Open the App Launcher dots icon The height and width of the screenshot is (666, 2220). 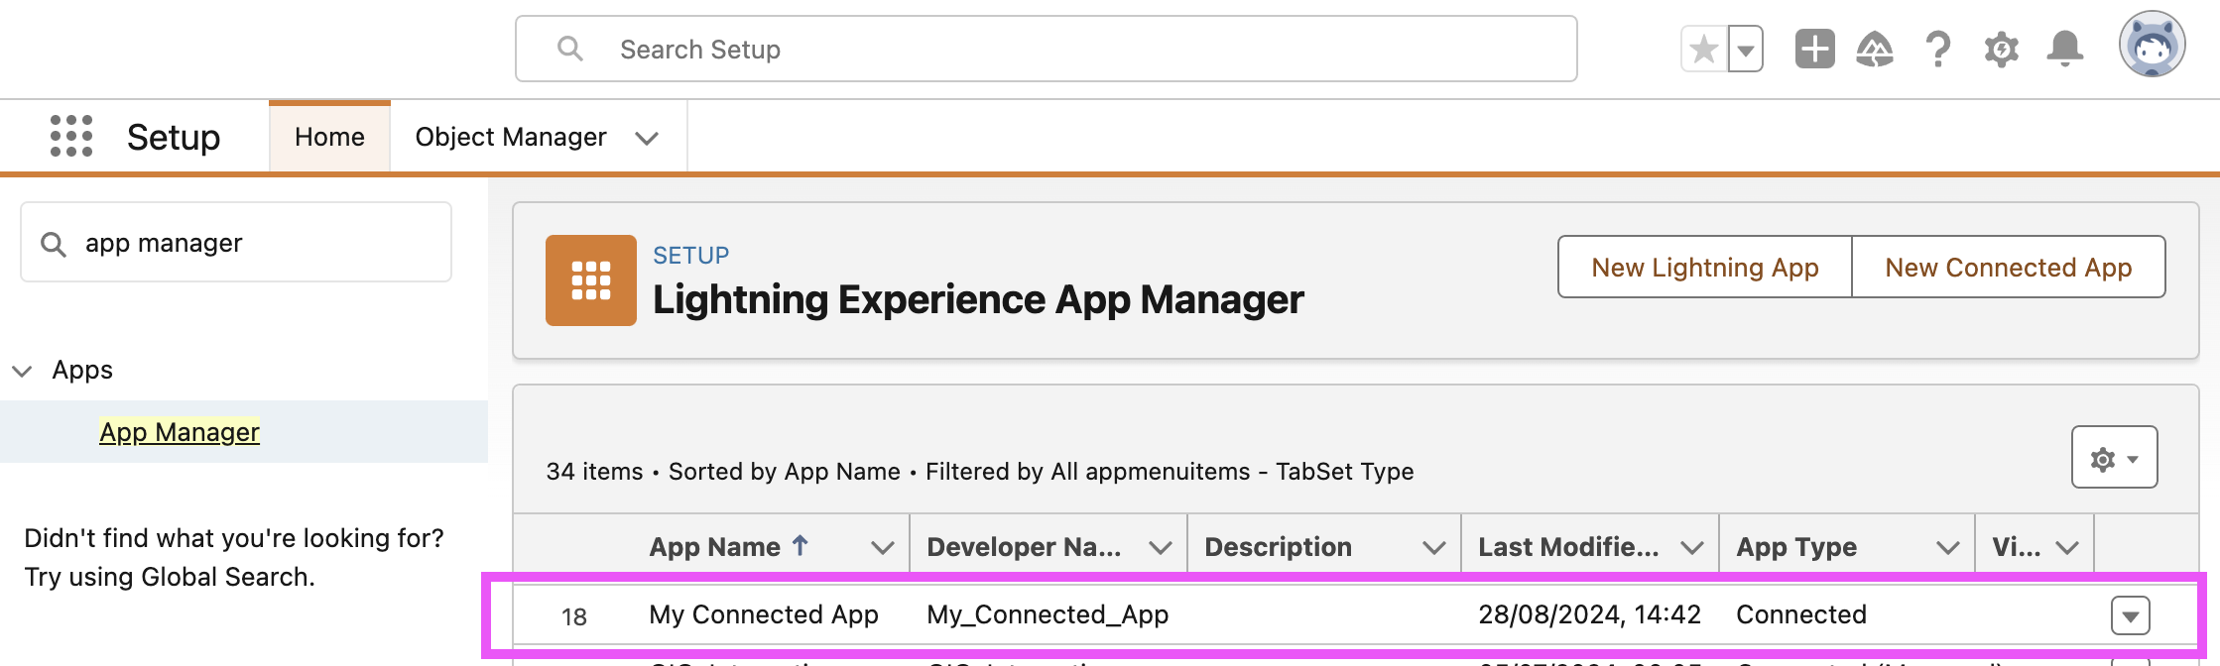point(71,136)
